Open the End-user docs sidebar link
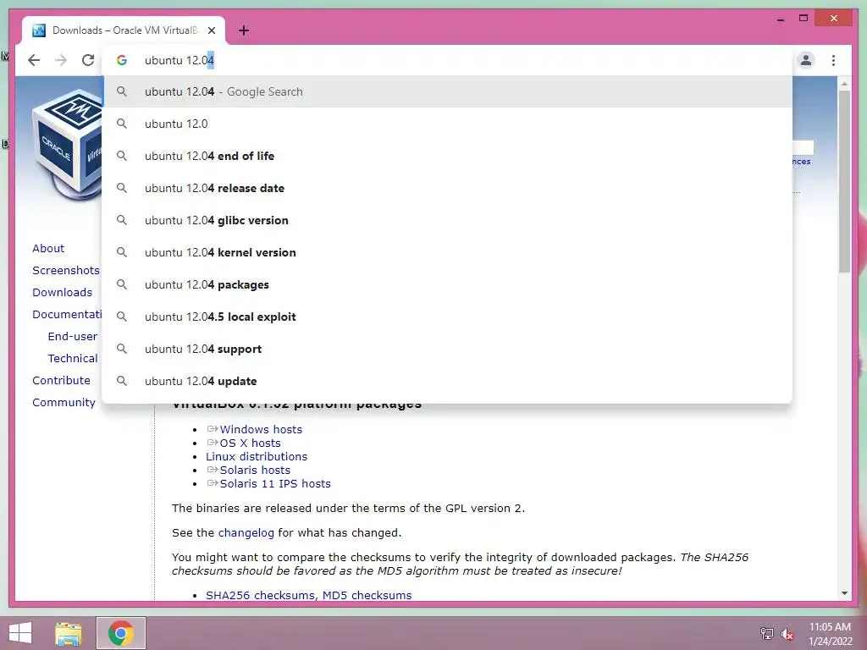The image size is (867, 650). click(x=73, y=336)
